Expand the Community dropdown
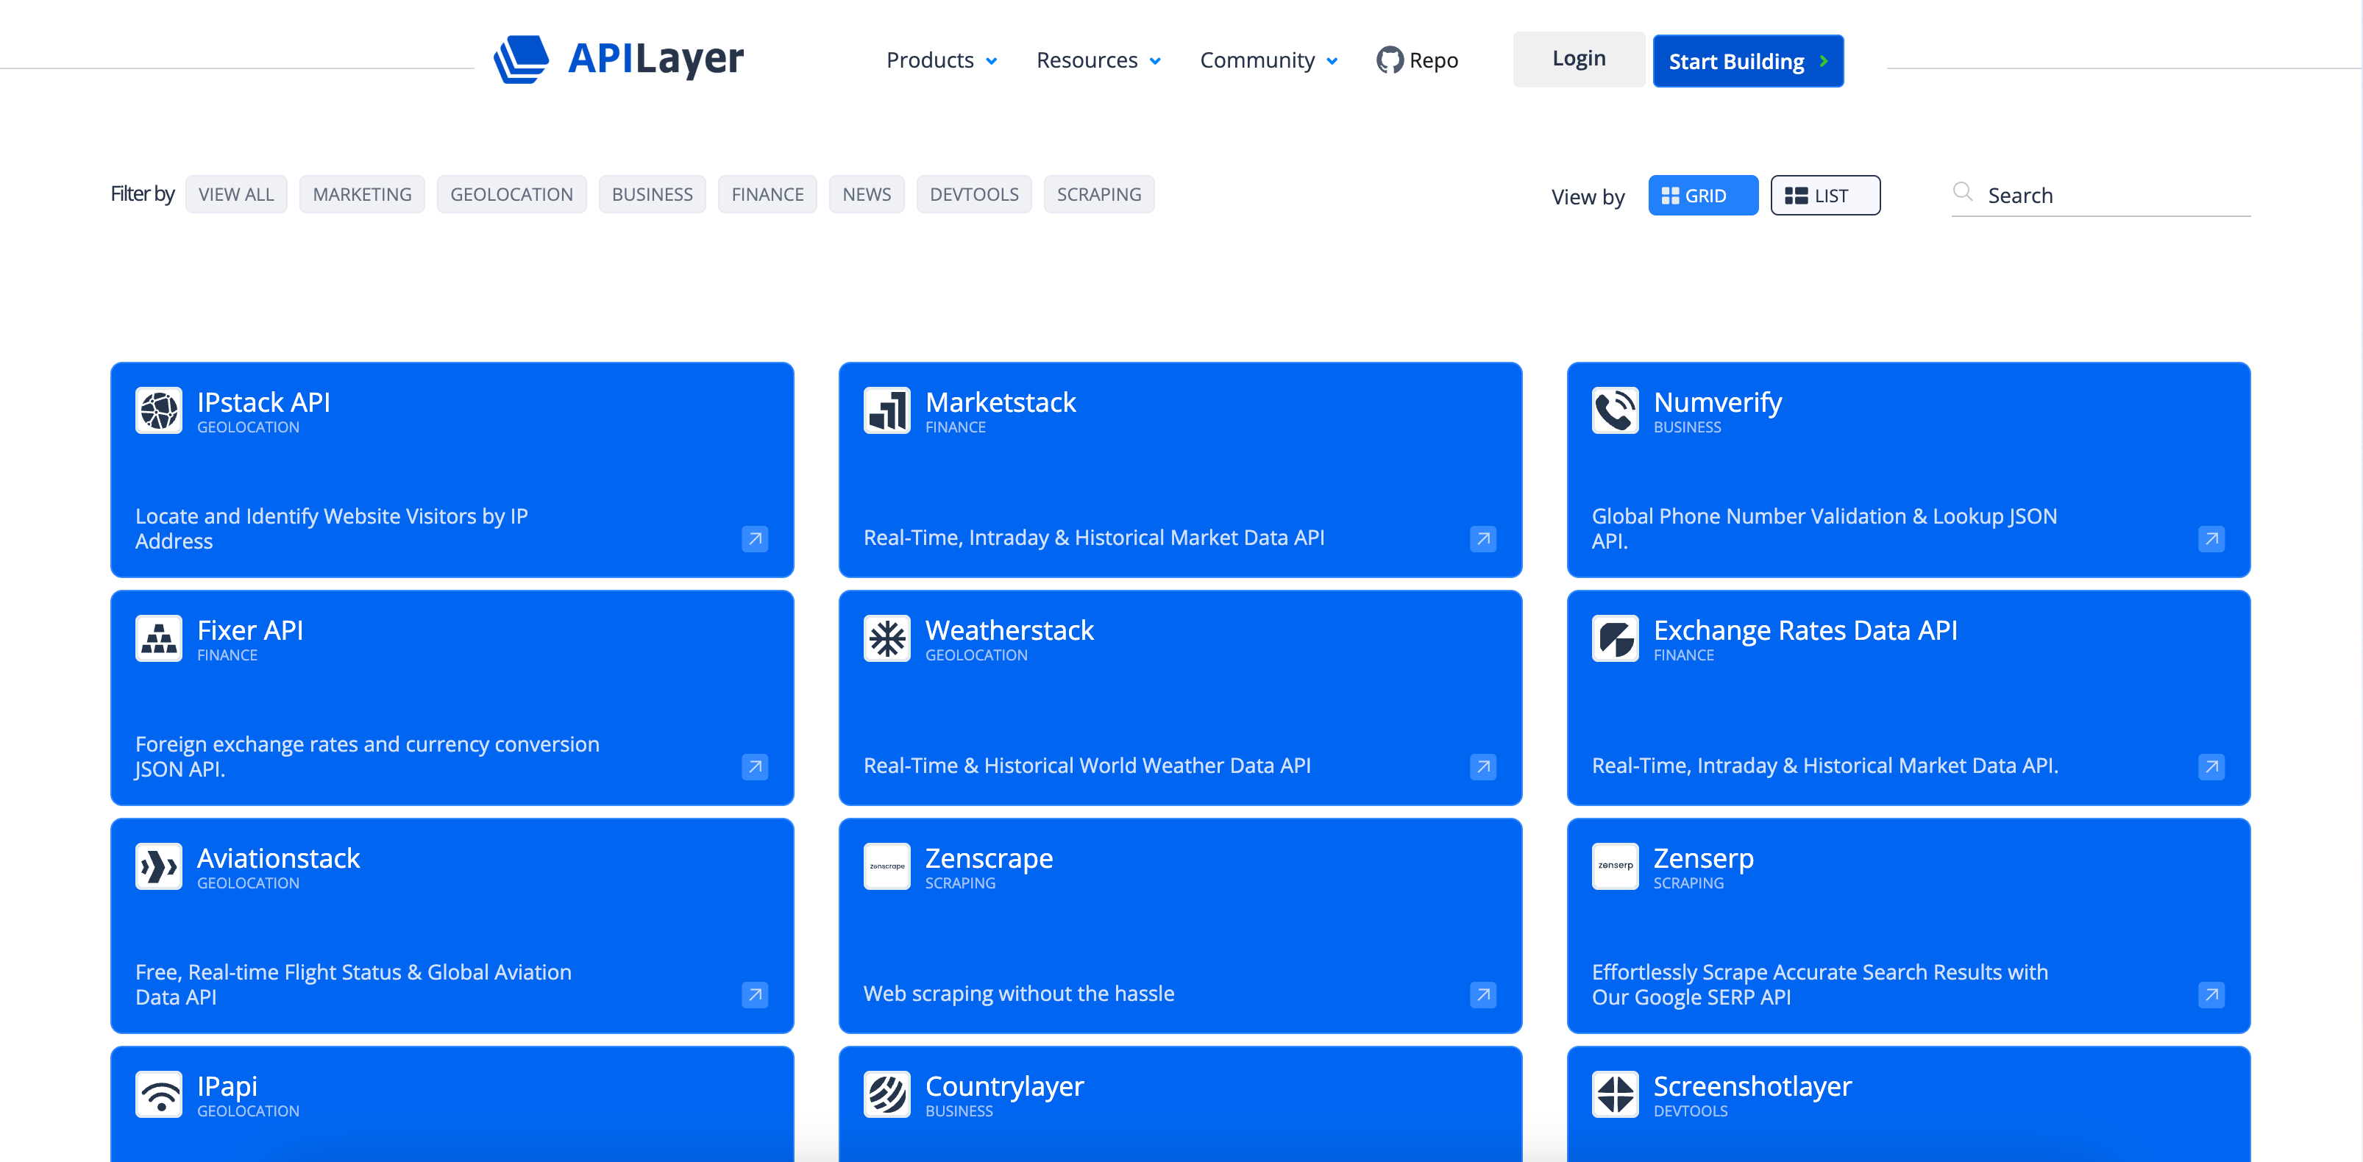The image size is (2363, 1162). pos(1268,60)
